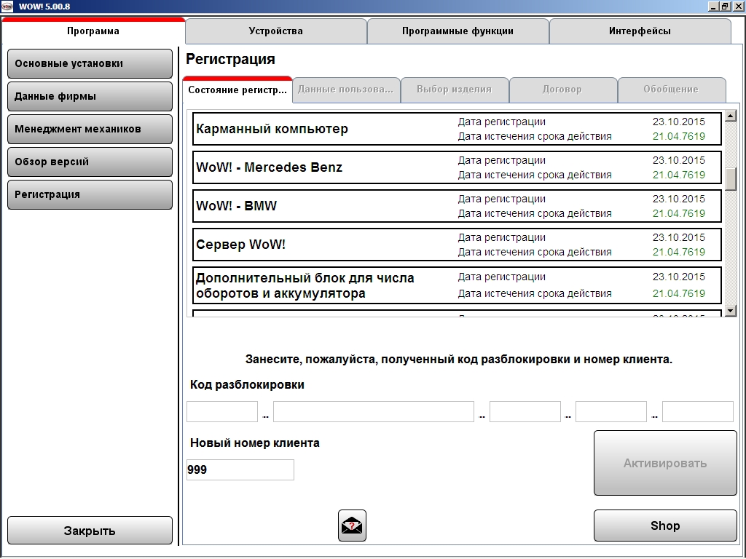Minimize the WOW! window

tap(713, 6)
